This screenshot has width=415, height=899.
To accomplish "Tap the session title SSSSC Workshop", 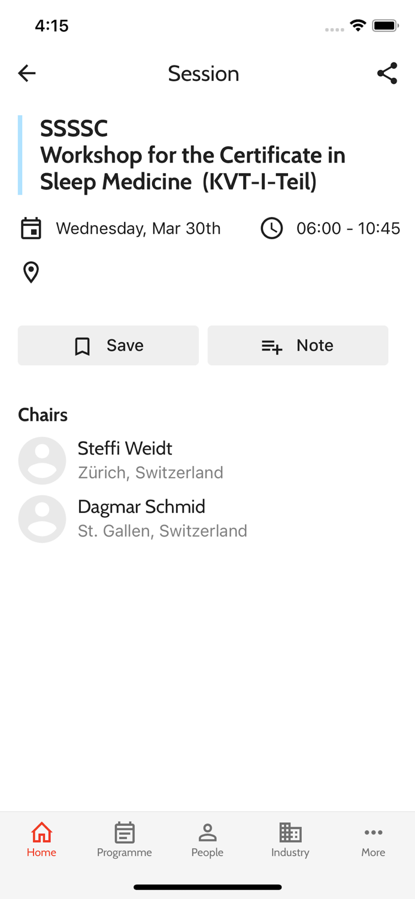I will (x=193, y=155).
